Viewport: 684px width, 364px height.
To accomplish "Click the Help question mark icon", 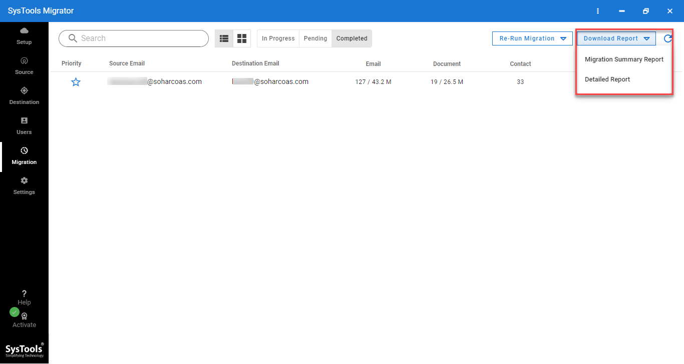I will click(24, 294).
